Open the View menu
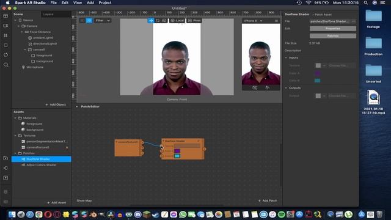 pyautogui.click(x=78, y=2)
